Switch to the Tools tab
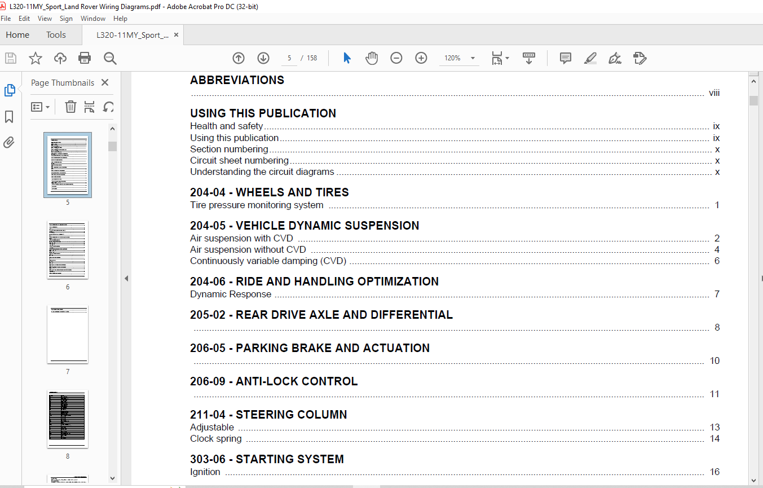This screenshot has width=763, height=488. (56, 35)
